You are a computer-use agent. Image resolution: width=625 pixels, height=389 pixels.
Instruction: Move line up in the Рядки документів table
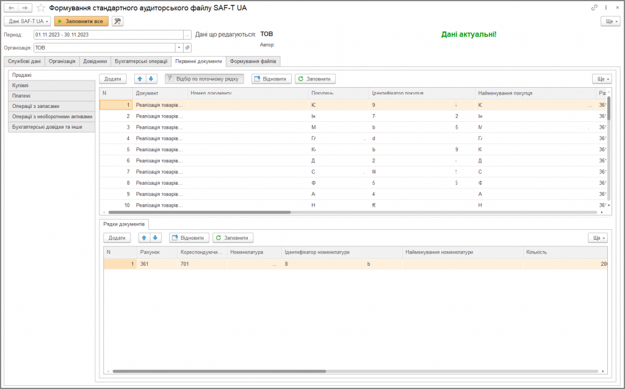tap(144, 238)
